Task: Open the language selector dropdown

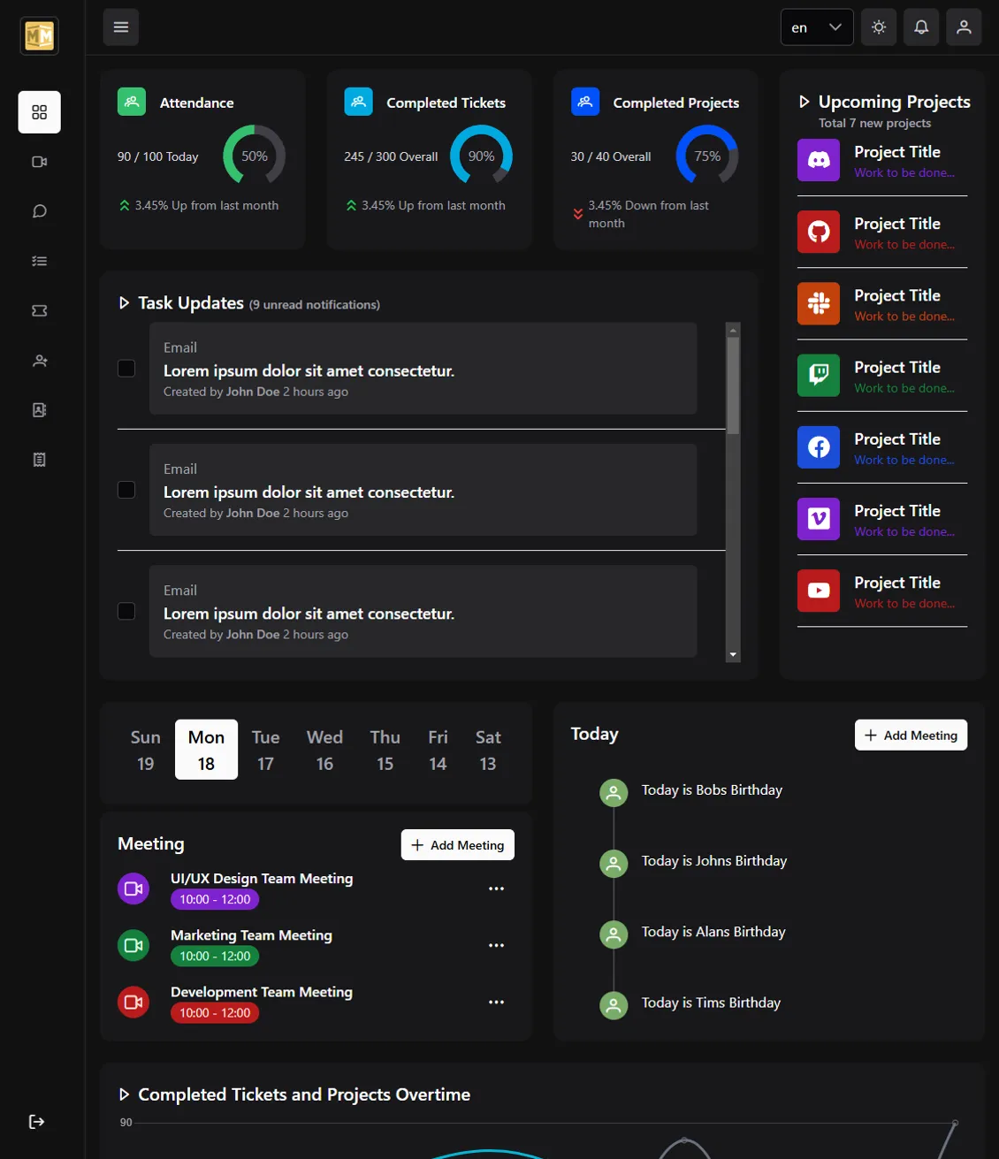Action: (x=815, y=27)
